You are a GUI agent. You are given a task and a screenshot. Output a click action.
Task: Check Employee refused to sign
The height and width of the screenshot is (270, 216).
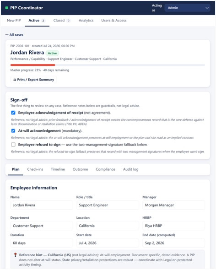tap(13, 145)
